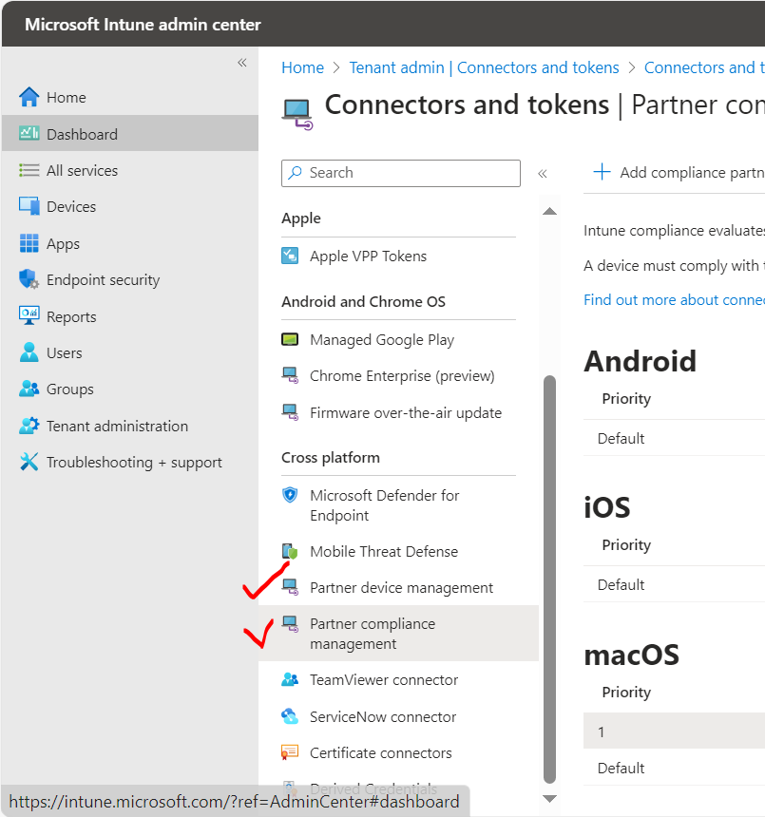Screen dimensions: 765x817
Task: Click scroll up arrow of connectors list
Action: (x=550, y=212)
